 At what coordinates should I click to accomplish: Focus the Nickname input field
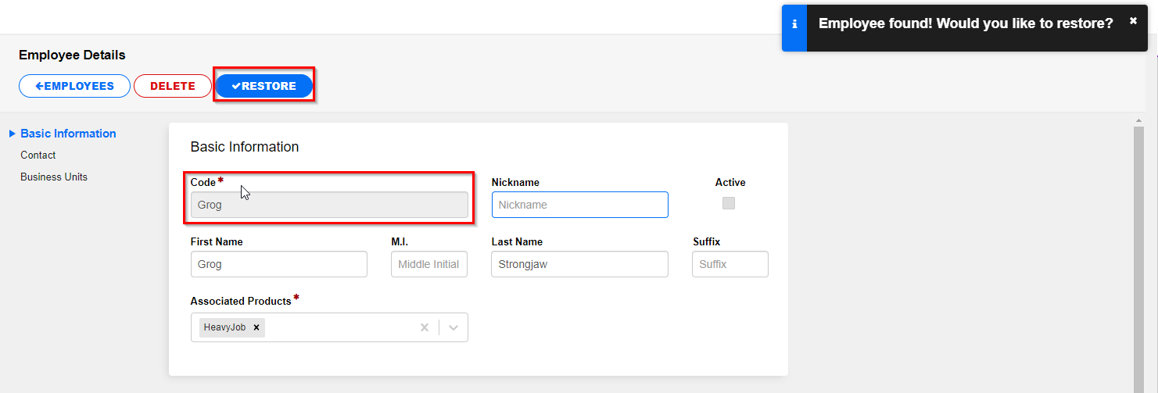pos(580,205)
